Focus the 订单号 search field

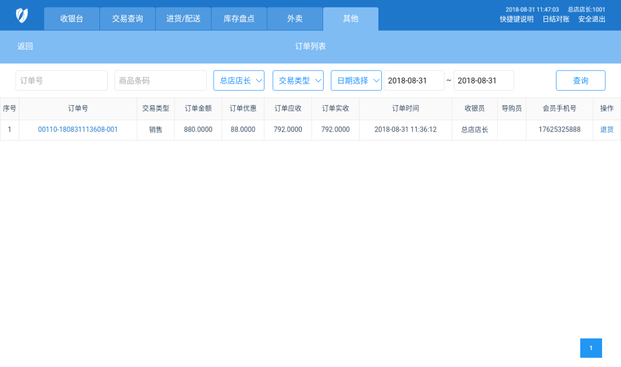point(62,80)
